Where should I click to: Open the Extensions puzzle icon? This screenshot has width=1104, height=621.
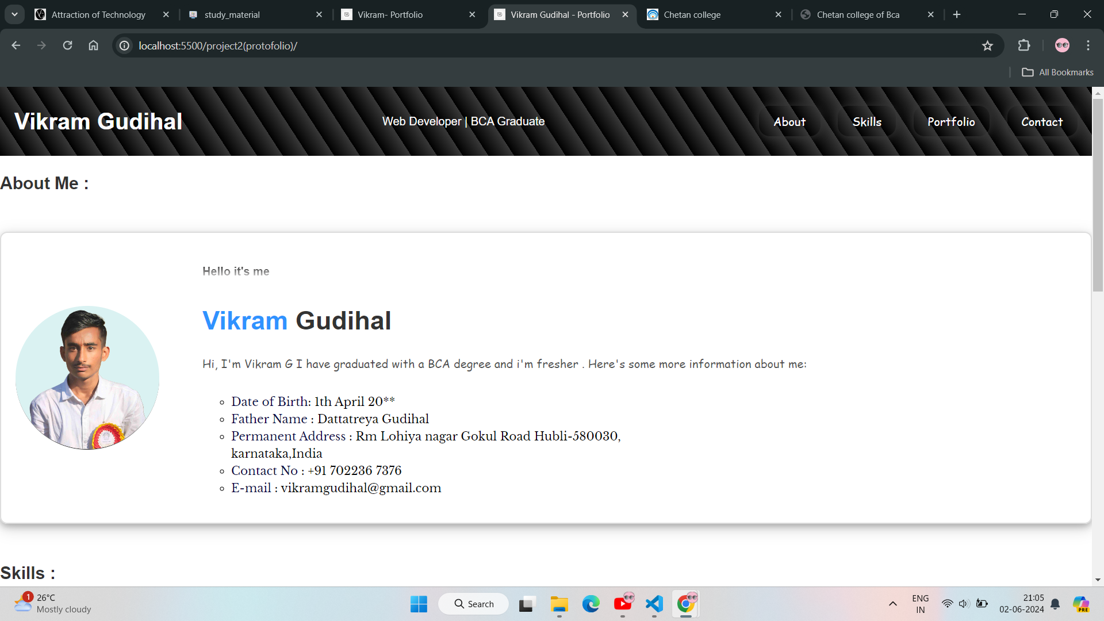(x=1024, y=45)
